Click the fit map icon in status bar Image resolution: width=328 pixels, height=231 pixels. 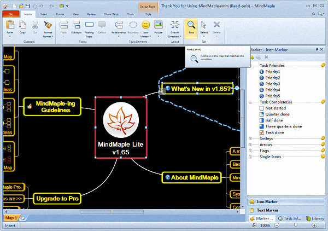point(254,226)
